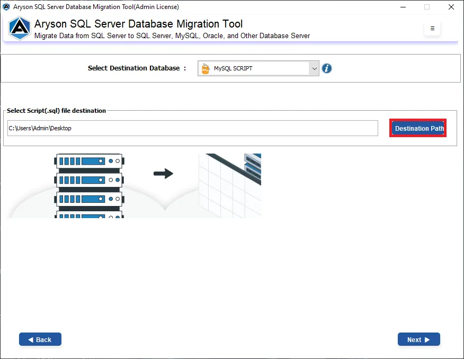The width and height of the screenshot is (464, 359).
Task: Minimize the Aryson window
Action: tap(403, 7)
